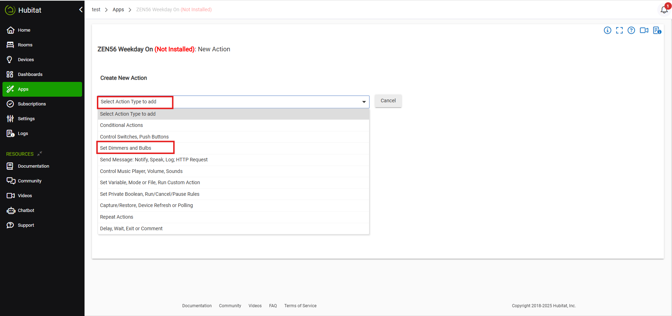Open the footer Documentation link
Screen dimensions: 672x316
(x=197, y=306)
